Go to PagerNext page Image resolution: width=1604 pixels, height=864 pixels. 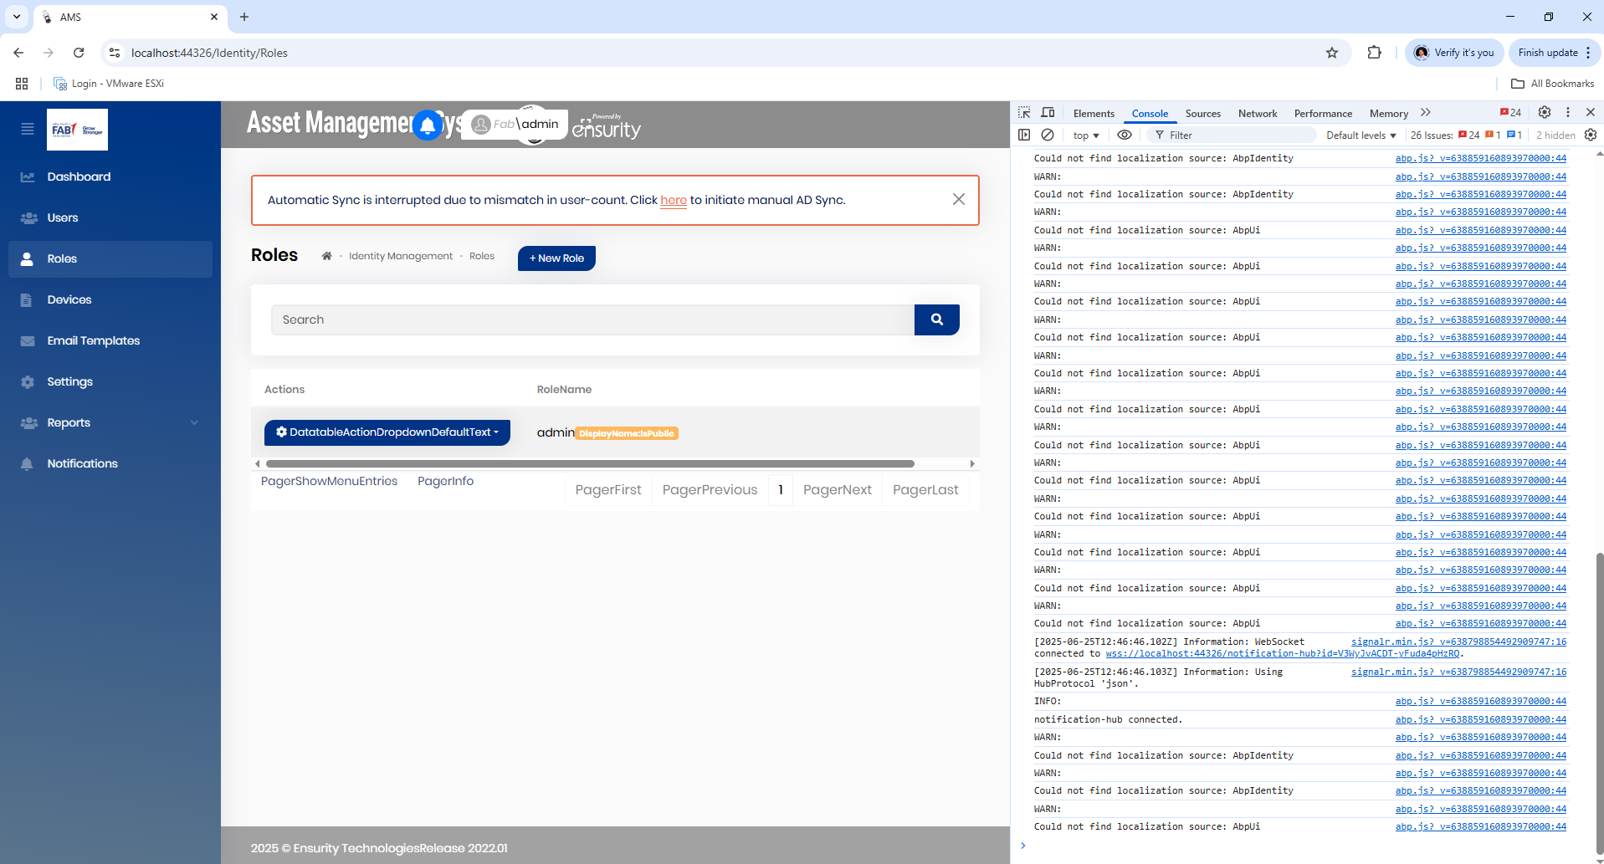tap(838, 490)
